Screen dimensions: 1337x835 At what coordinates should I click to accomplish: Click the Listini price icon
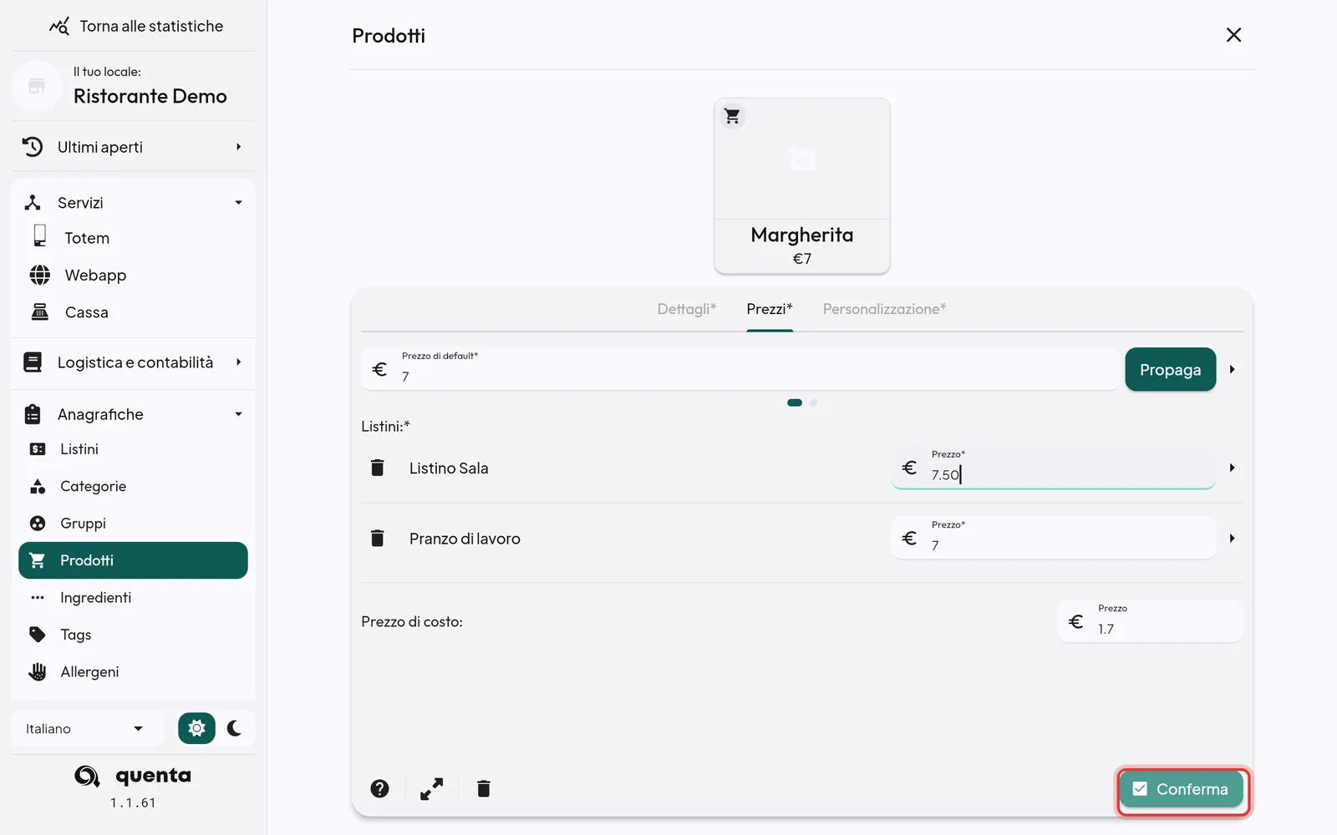[38, 449]
